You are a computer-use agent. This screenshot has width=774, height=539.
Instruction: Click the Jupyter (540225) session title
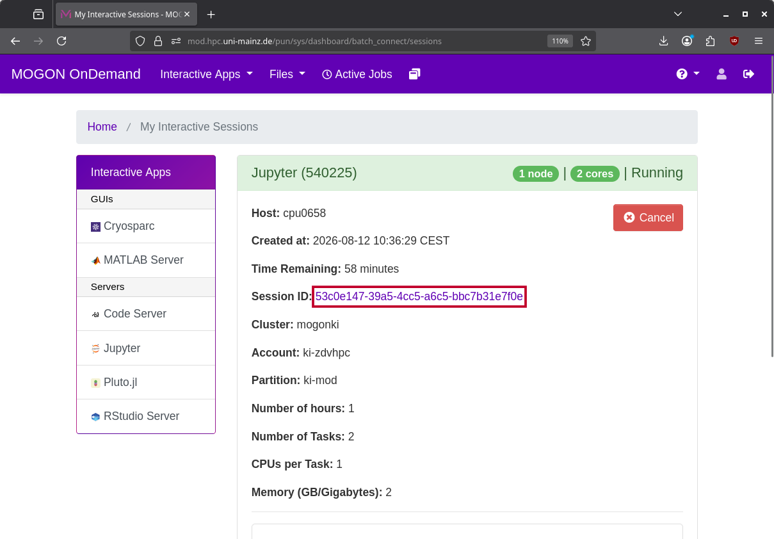pos(304,173)
